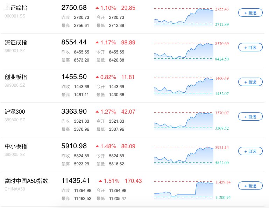269x208 pixels.
Task: Open the 中小板指 index name link
Action: pyautogui.click(x=16, y=146)
